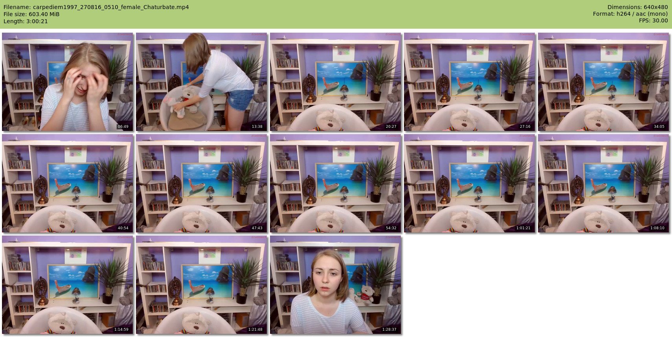Open the thumbnail stamped 40:54
672x337 pixels.
pos(68,183)
